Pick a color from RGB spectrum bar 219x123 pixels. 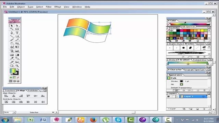[189, 24]
